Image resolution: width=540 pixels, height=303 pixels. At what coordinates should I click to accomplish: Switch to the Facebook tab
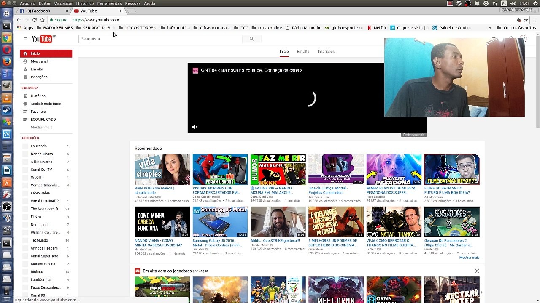click(x=43, y=11)
